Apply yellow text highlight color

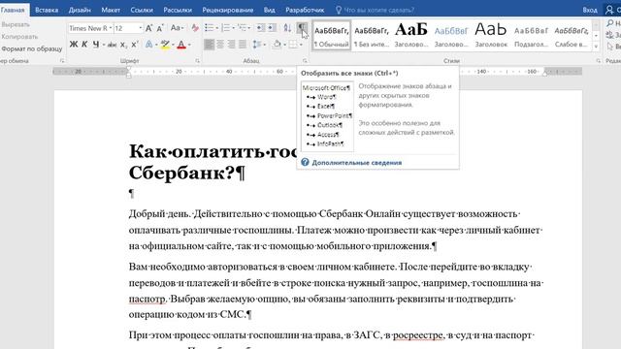point(165,45)
